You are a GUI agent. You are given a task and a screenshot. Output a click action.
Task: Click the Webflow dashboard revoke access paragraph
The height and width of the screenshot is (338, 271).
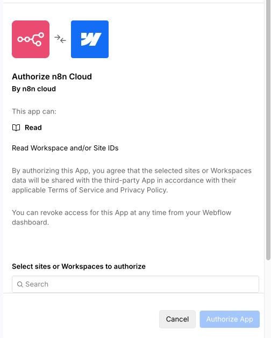click(122, 217)
